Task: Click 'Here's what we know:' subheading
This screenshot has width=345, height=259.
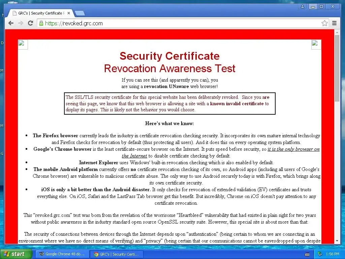Action: (x=169, y=123)
